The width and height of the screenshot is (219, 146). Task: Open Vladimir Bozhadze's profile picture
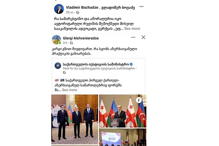point(59,9)
